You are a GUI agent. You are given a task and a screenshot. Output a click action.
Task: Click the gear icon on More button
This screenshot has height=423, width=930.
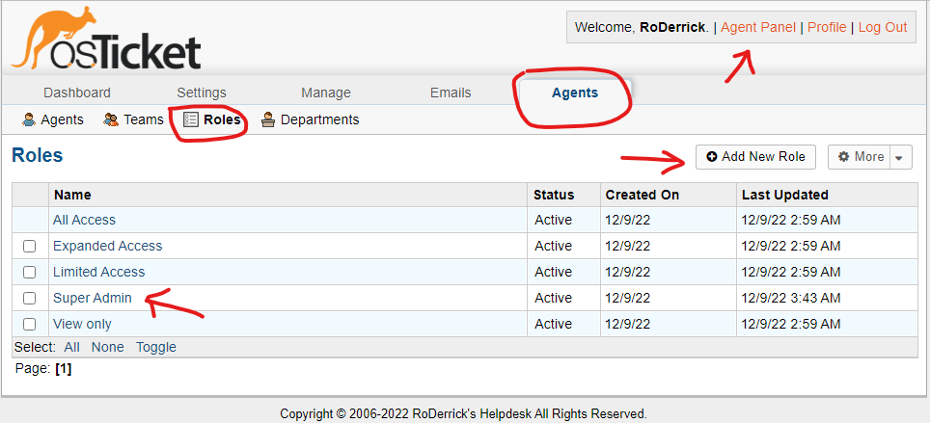point(844,156)
